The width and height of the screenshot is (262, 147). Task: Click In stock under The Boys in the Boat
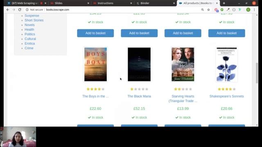coord(95,118)
